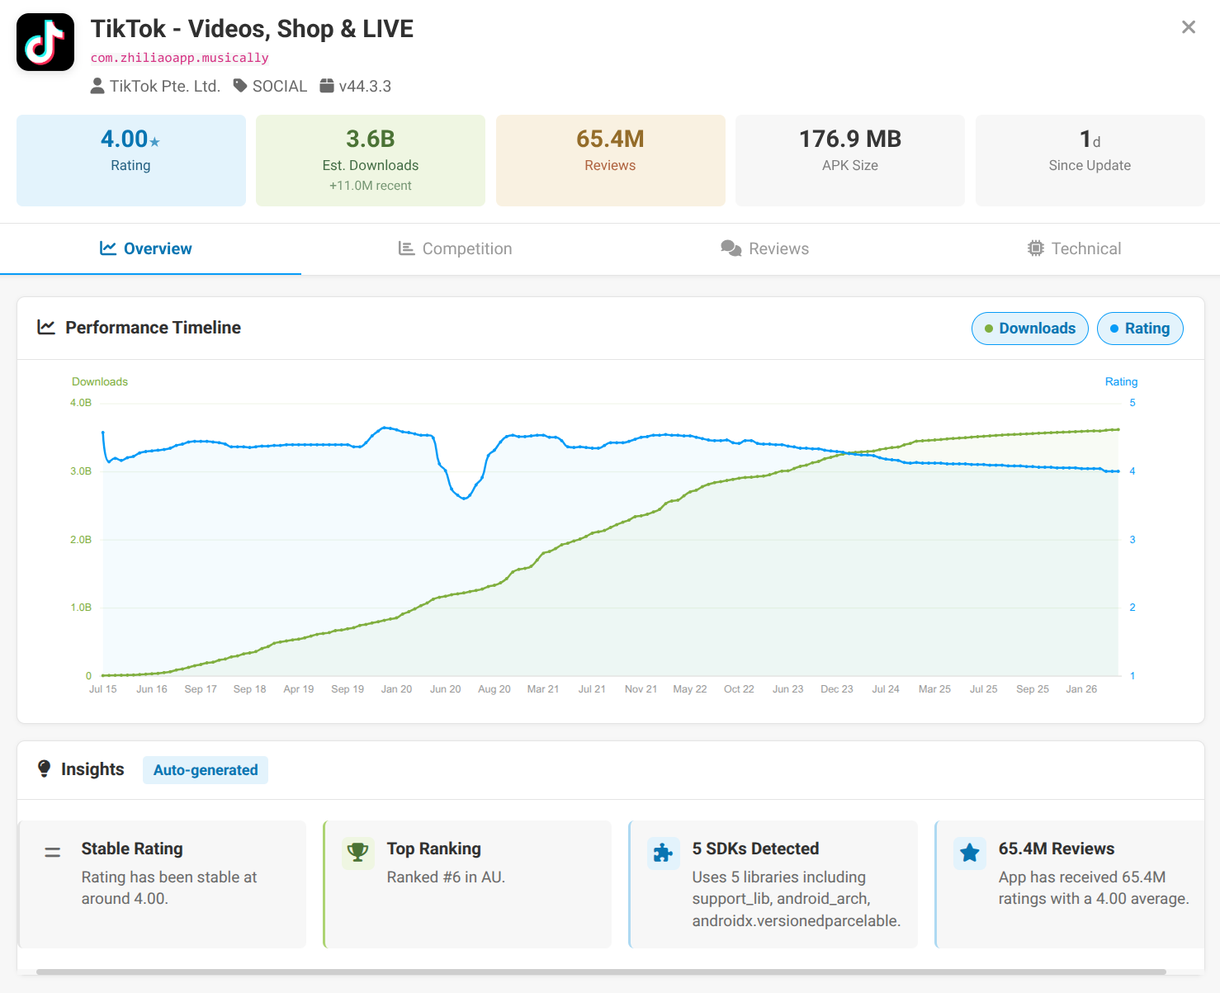The width and height of the screenshot is (1220, 993).
Task: Click the Technical tab chip icon
Action: 1036,248
